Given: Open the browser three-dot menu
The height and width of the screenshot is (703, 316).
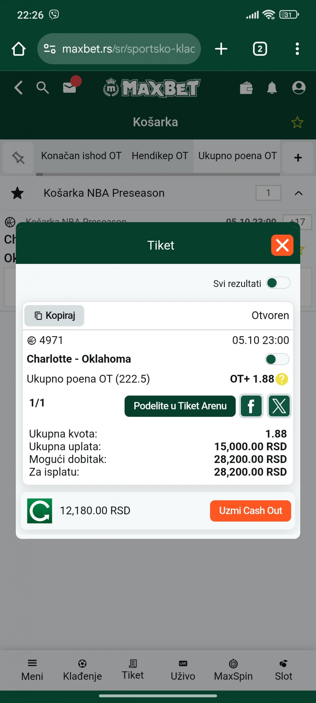Looking at the screenshot, I should 297,49.
